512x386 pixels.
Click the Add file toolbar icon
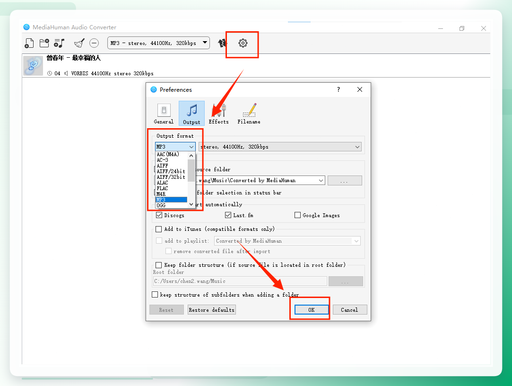tap(29, 43)
